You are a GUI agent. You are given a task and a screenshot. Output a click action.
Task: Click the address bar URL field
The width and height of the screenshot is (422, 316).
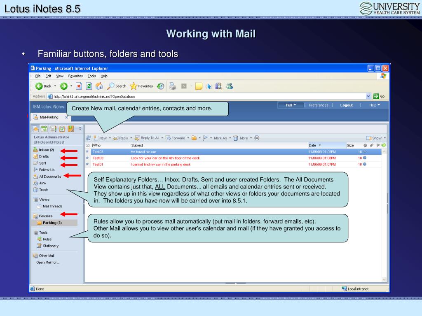(207, 96)
